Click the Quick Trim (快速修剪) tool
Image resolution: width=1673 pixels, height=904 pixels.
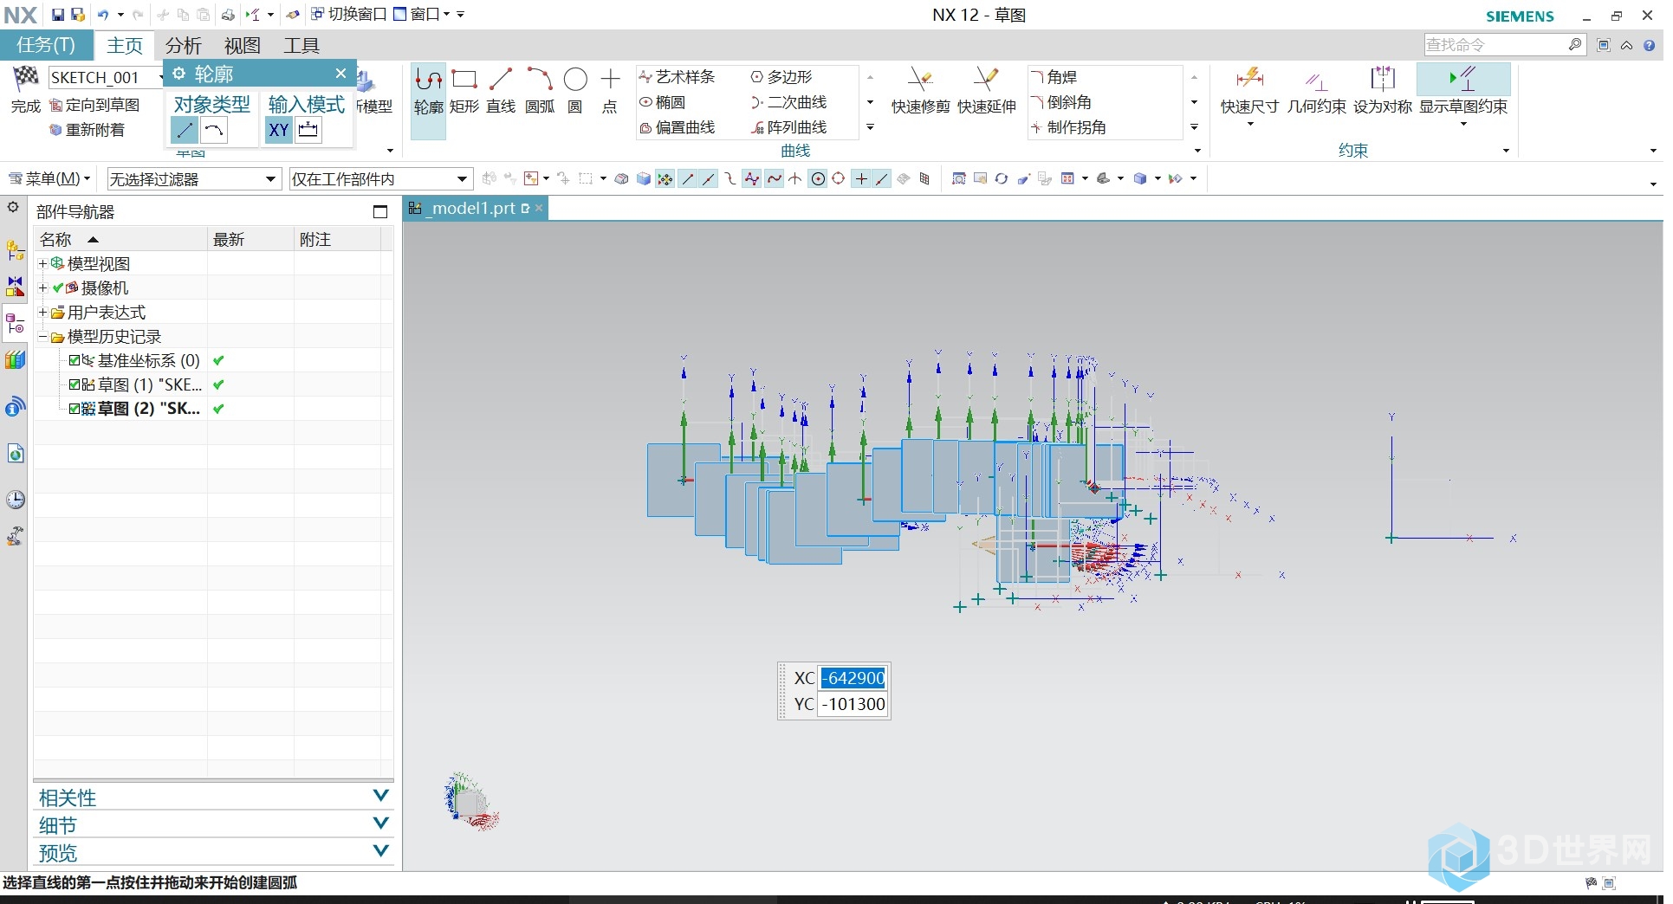[920, 92]
